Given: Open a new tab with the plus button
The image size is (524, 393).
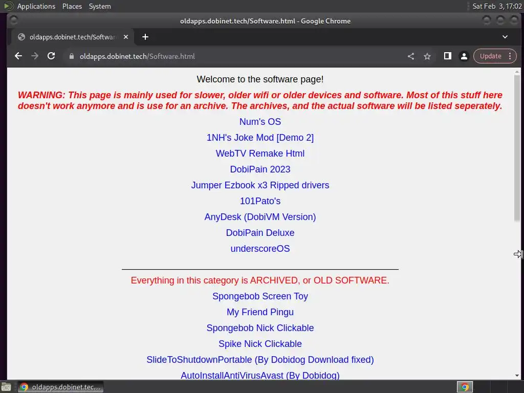Looking at the screenshot, I should [x=145, y=37].
